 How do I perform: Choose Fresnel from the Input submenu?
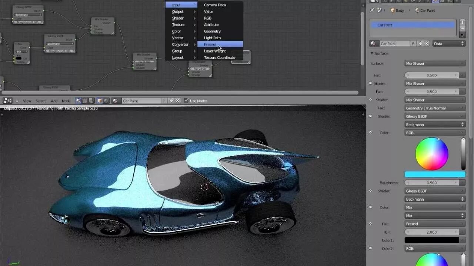(x=220, y=44)
